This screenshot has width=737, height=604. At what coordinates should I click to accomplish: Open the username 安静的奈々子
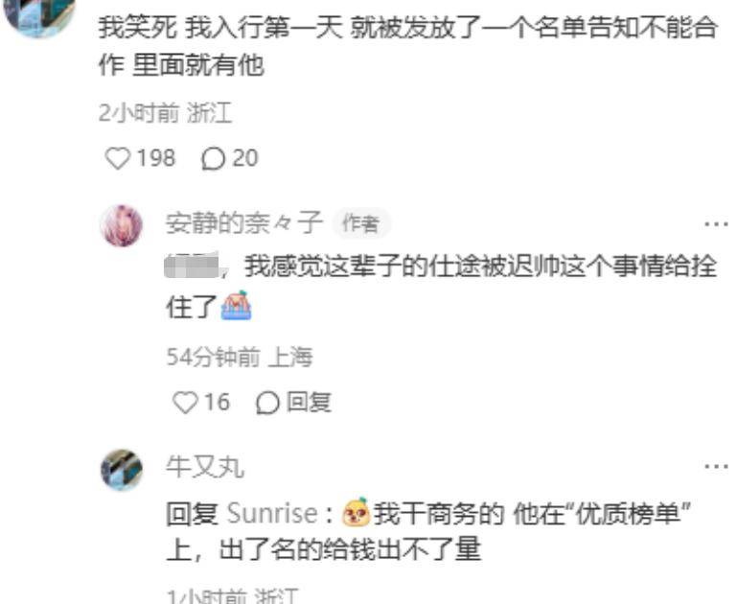coord(244,222)
